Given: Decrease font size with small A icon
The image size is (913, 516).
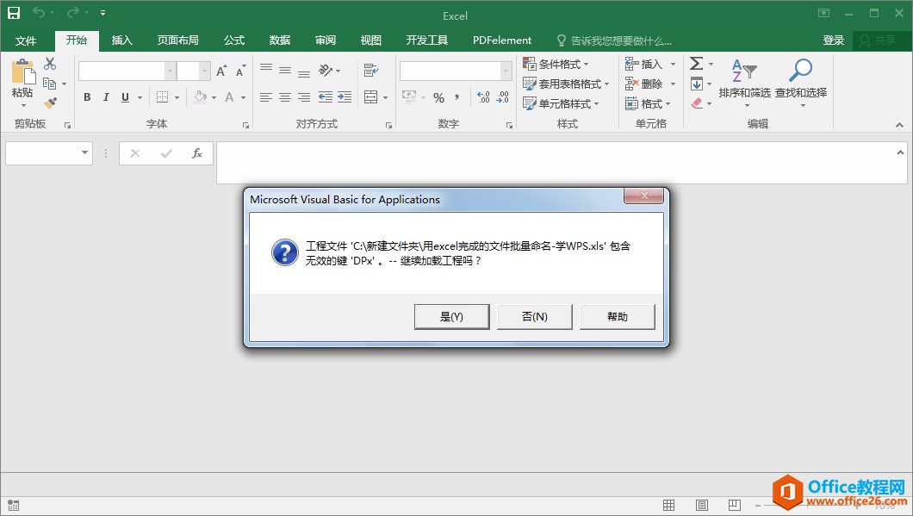Looking at the screenshot, I should (x=240, y=71).
